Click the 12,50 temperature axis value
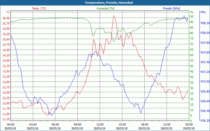This screenshot has height=131, width=210. point(6,92)
